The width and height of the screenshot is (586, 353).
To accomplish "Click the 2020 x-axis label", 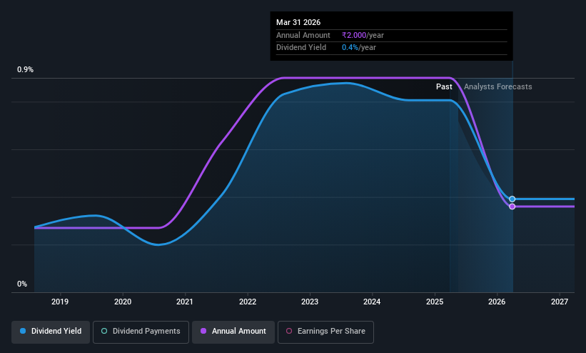I will (123, 302).
